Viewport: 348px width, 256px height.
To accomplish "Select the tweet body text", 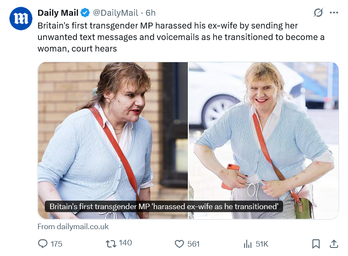I will click(181, 37).
